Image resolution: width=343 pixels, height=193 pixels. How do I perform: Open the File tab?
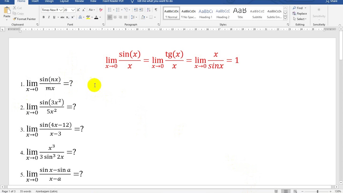click(x=7, y=1)
